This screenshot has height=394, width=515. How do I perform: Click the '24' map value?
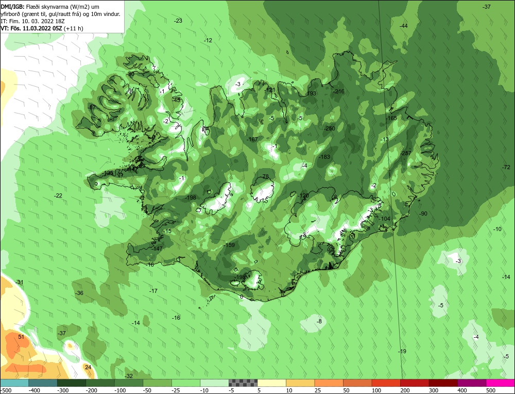(x=88, y=367)
